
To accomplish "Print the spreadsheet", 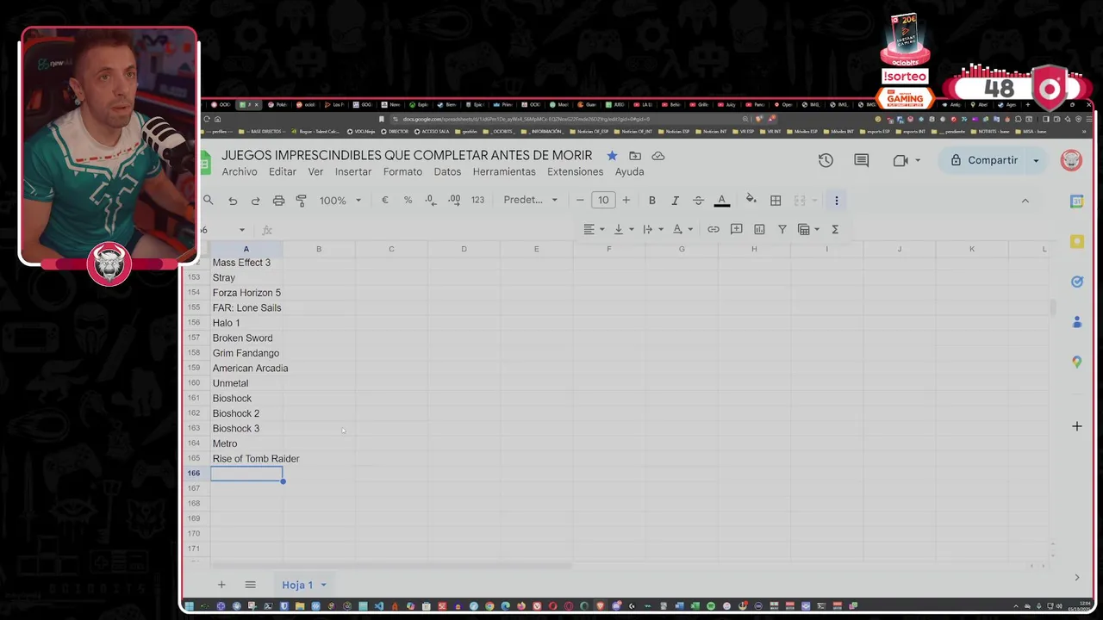I will click(x=278, y=201).
